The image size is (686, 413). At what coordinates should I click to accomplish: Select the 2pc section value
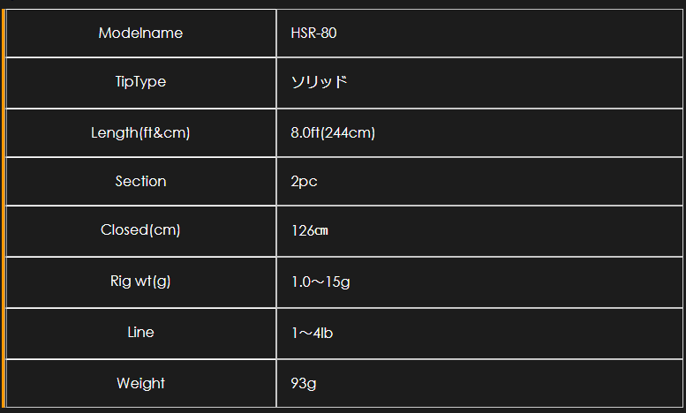pyautogui.click(x=304, y=181)
